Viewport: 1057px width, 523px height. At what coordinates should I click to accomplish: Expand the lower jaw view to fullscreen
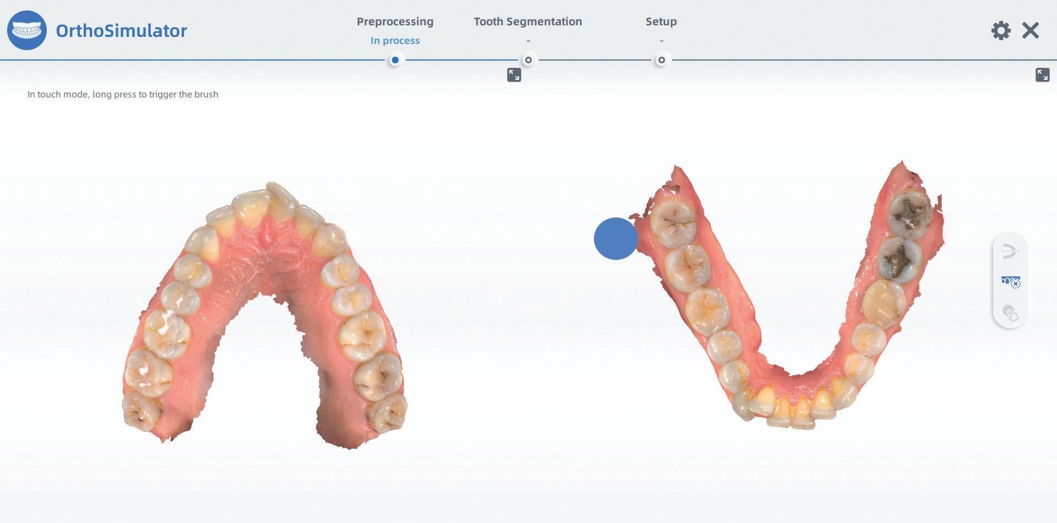(x=1042, y=75)
